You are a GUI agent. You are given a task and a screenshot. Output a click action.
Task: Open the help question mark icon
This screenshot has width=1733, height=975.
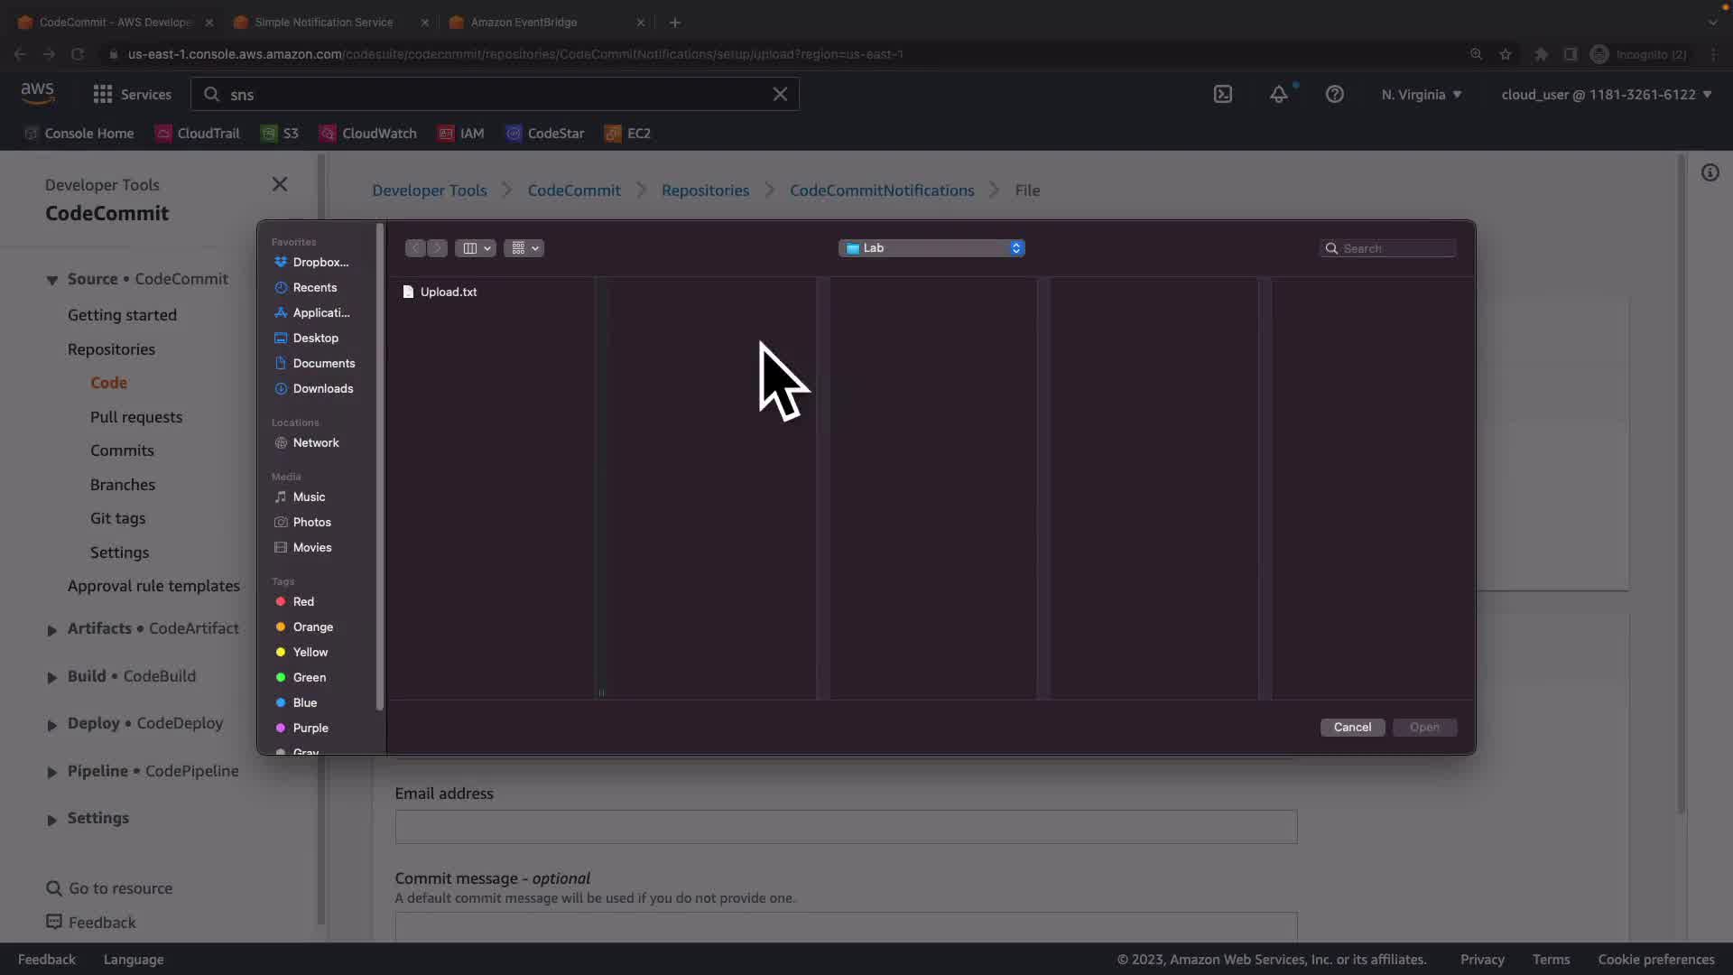coord(1334,94)
